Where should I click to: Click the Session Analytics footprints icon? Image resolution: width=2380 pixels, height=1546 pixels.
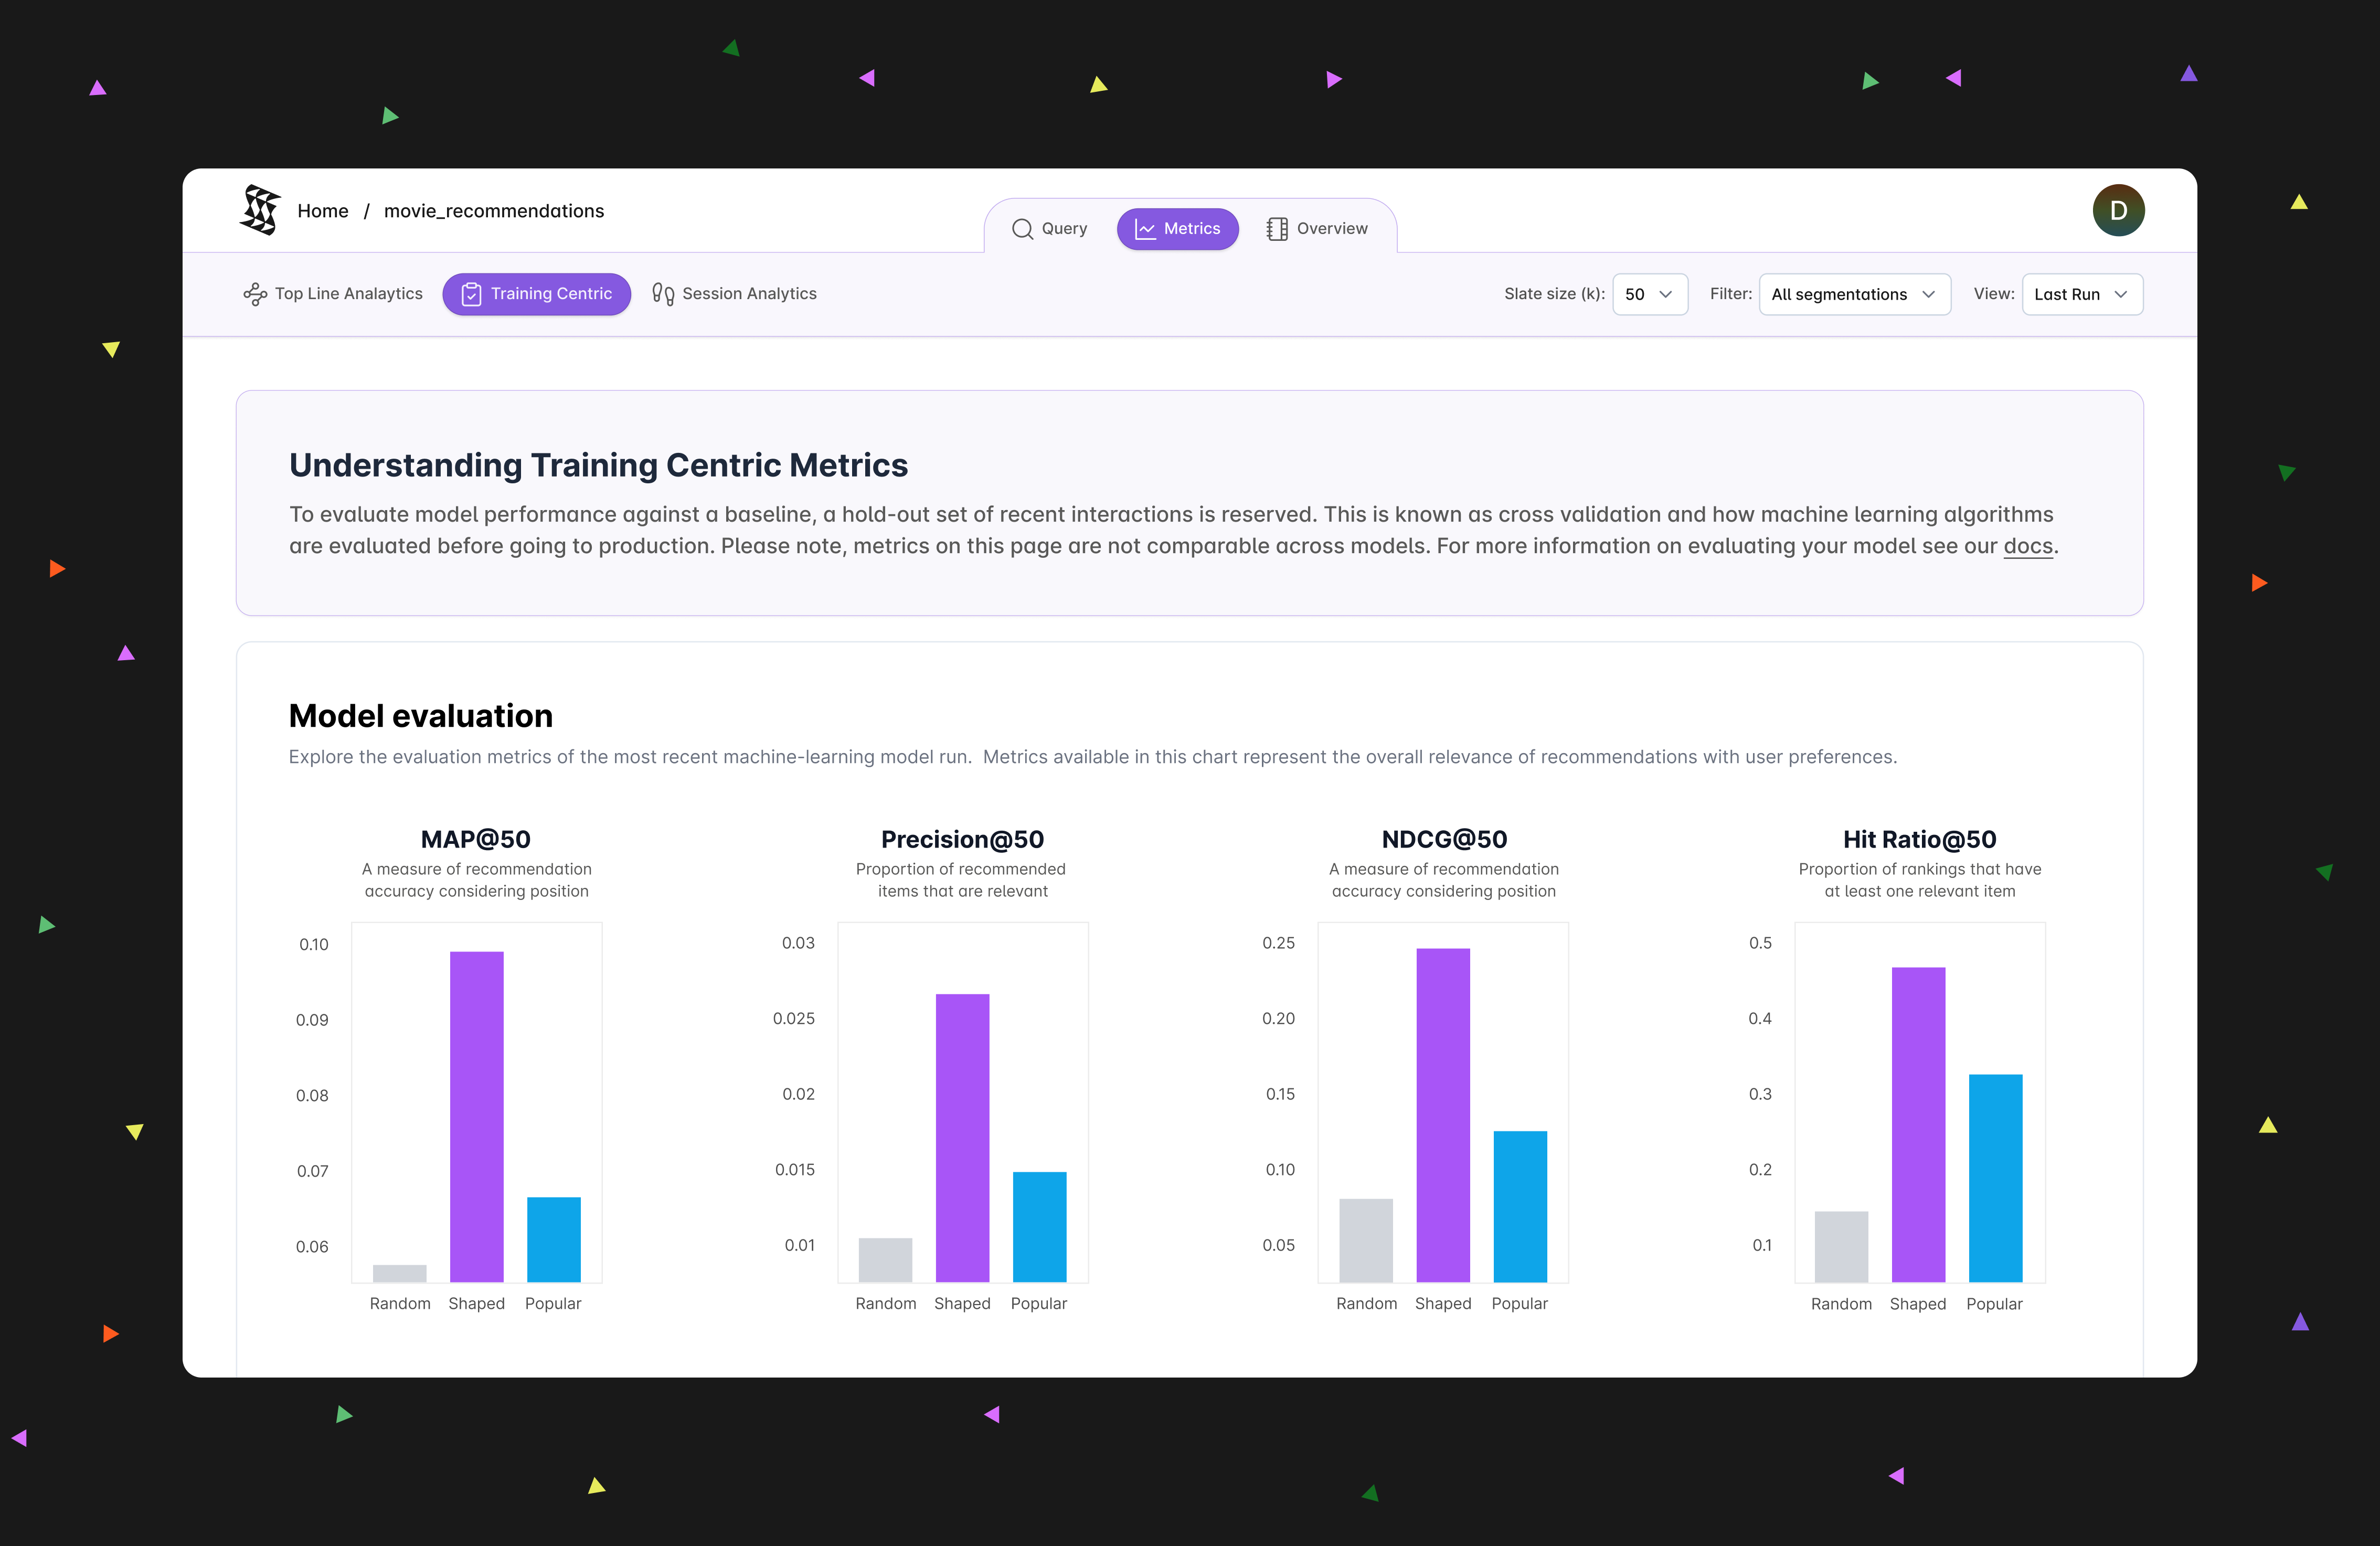click(x=662, y=294)
